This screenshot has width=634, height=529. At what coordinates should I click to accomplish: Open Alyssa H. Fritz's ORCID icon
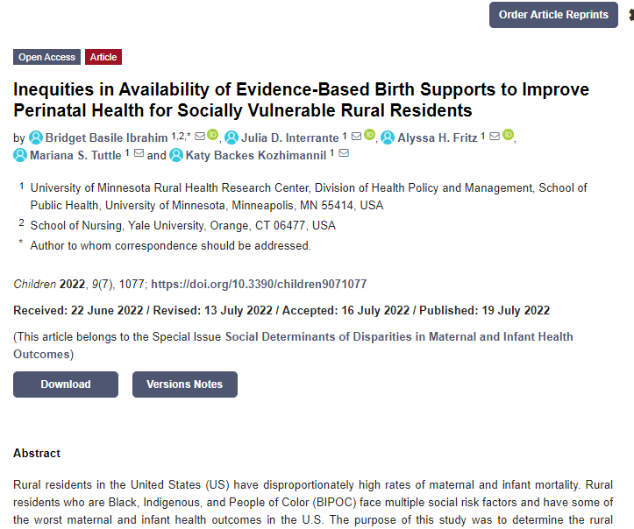point(508,135)
